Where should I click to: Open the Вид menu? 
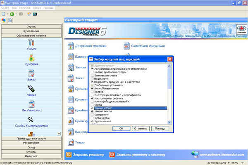tap(14, 8)
